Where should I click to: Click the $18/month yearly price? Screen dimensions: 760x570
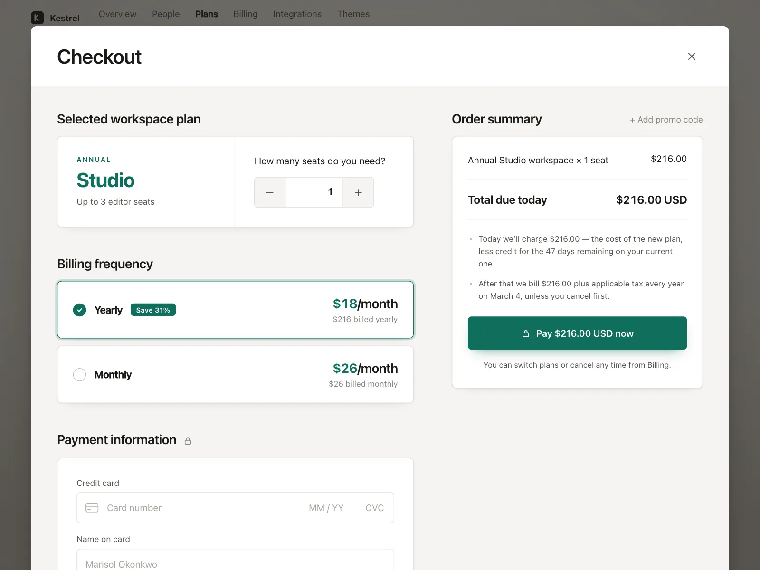[365, 304]
